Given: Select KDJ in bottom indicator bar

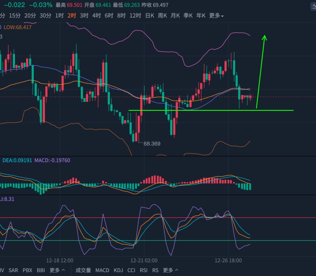Looking at the screenshot, I should tap(118, 270).
